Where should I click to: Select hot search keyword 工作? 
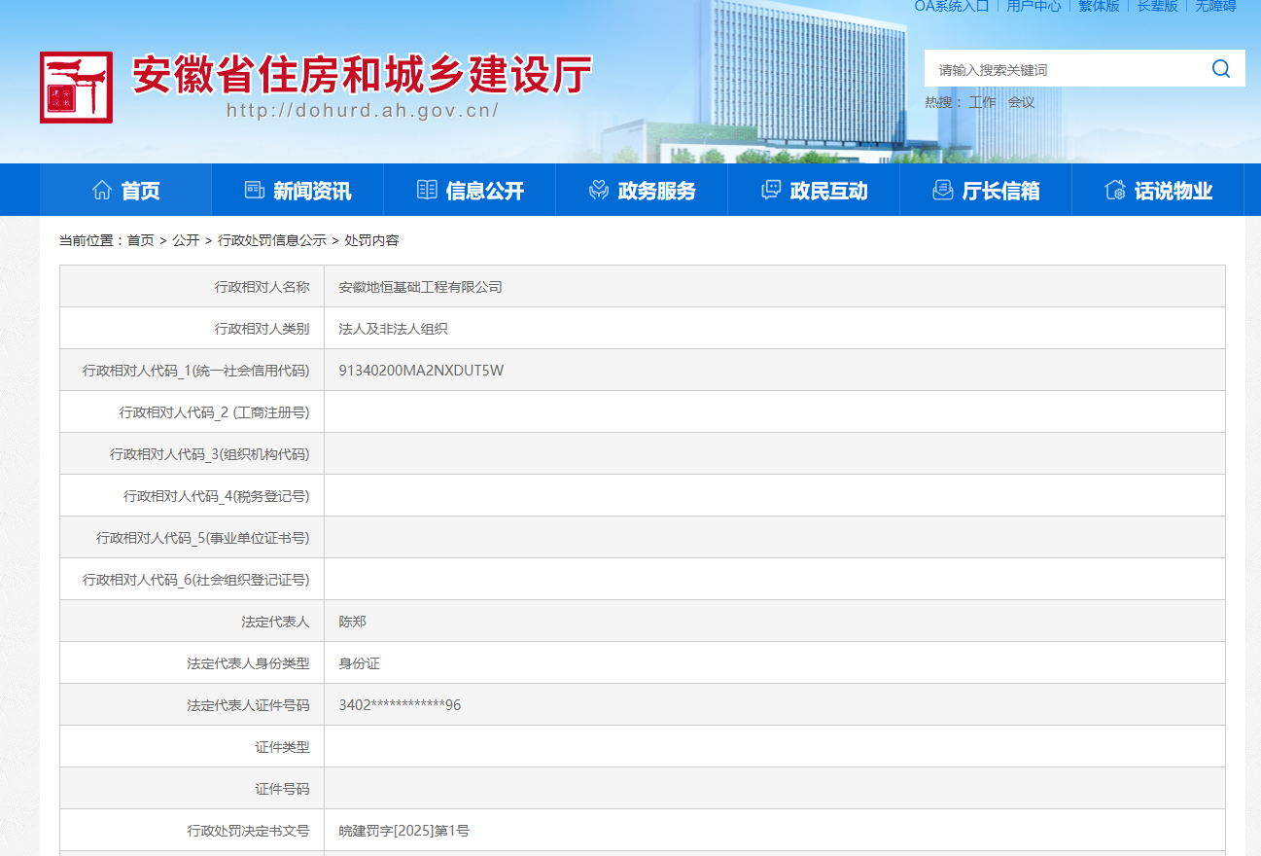click(982, 102)
